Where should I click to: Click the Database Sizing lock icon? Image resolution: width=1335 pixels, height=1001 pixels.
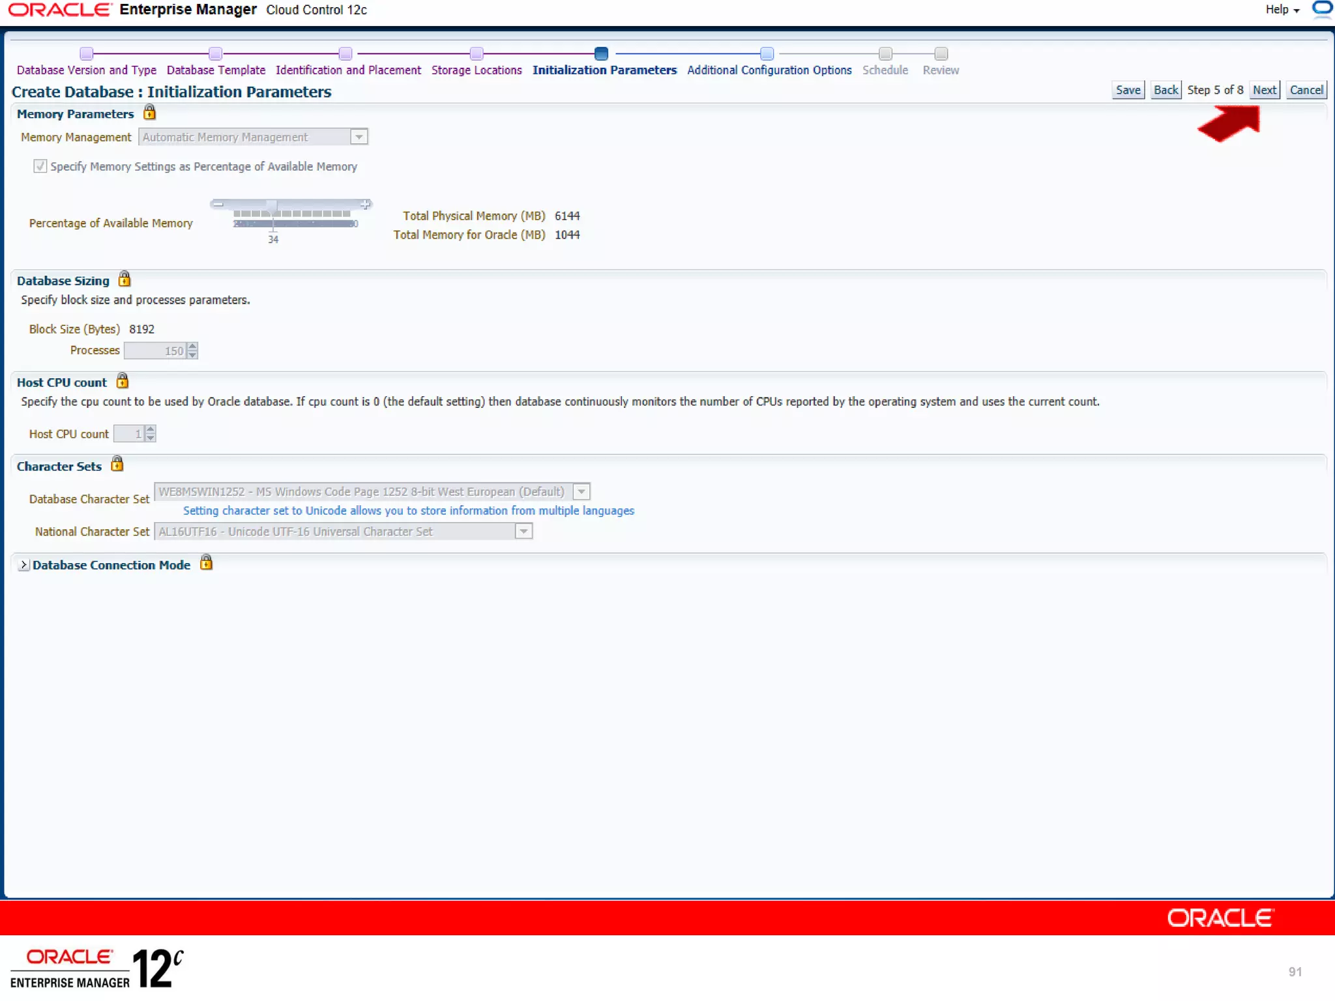[125, 280]
